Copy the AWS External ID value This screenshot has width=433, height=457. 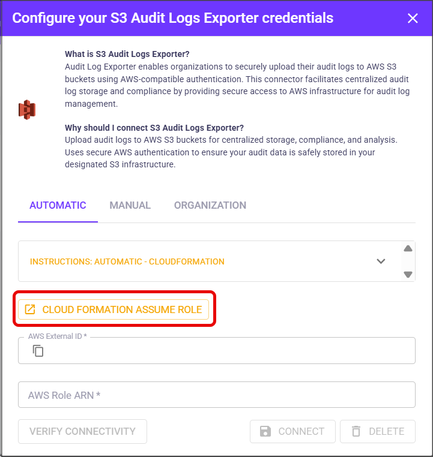38,351
